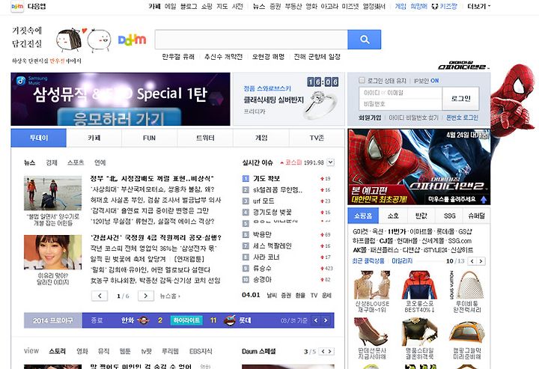This screenshot has width=539, height=369.
Task: Click the 롯데 team logo
Action: 229,320
